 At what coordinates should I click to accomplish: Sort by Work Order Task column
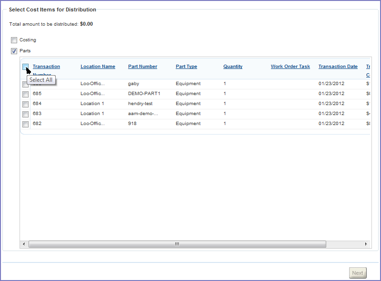coord(290,67)
